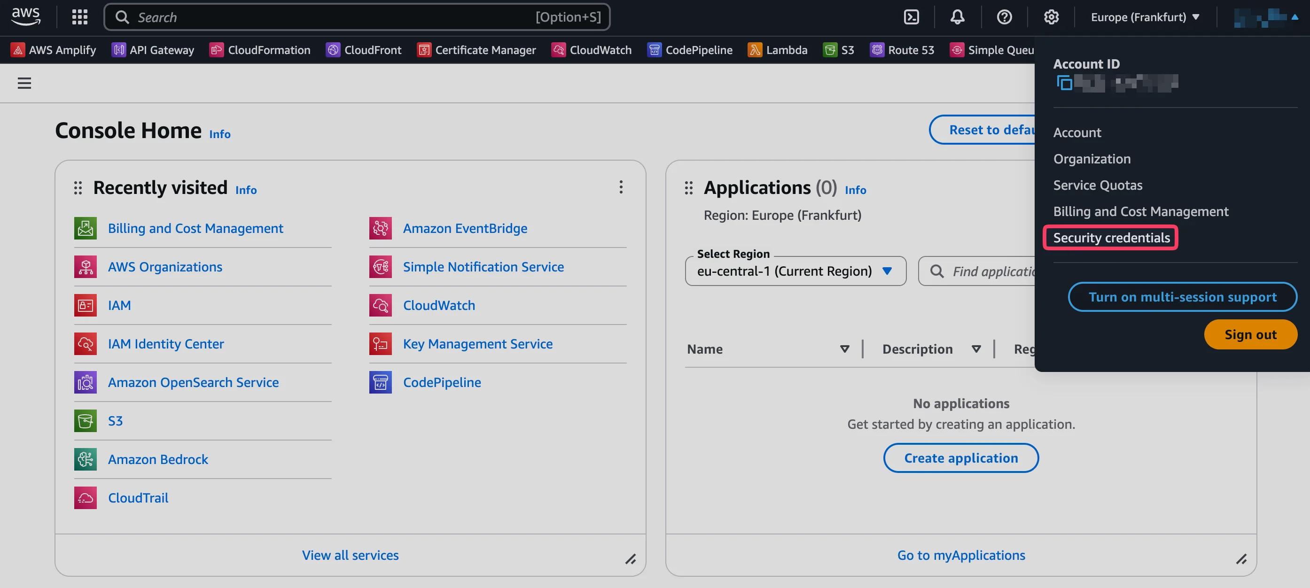Image resolution: width=1310 pixels, height=588 pixels.
Task: Open AWS Amplify favorite shortcut
Action: (54, 50)
